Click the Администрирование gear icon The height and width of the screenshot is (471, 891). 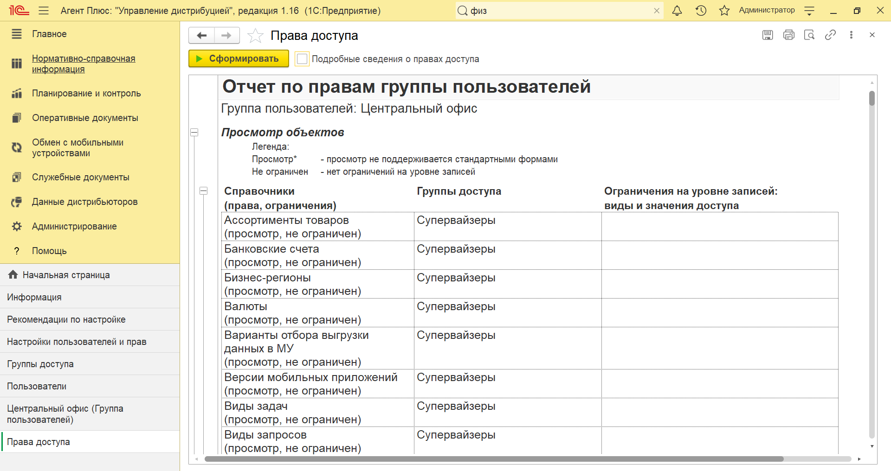[17, 226]
